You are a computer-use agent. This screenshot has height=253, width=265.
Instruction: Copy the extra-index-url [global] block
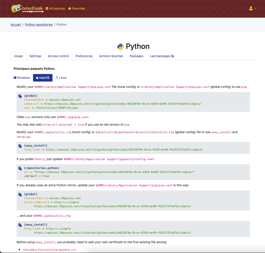(20, 195)
